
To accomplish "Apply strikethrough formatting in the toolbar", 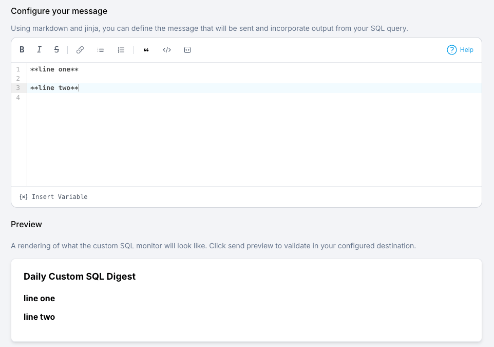I will pos(56,50).
